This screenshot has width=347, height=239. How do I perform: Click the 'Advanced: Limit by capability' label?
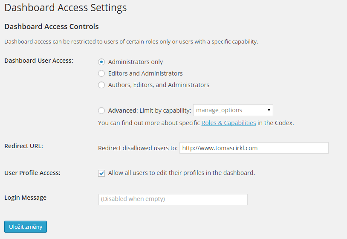point(149,111)
